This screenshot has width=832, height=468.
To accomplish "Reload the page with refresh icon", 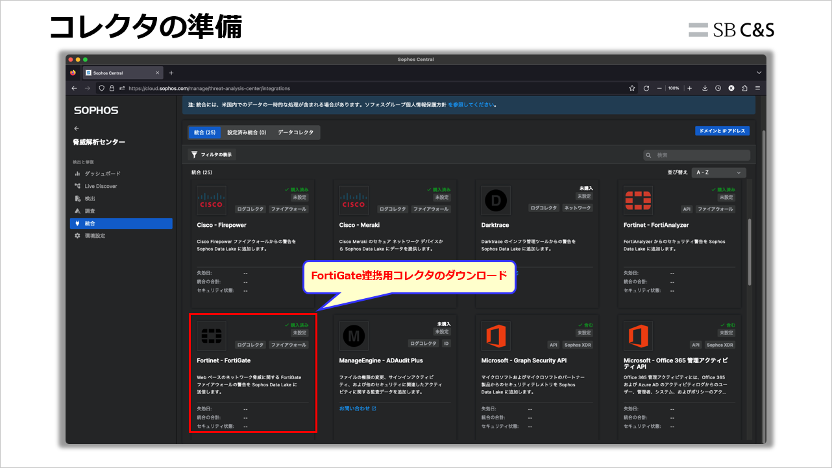I will [646, 88].
